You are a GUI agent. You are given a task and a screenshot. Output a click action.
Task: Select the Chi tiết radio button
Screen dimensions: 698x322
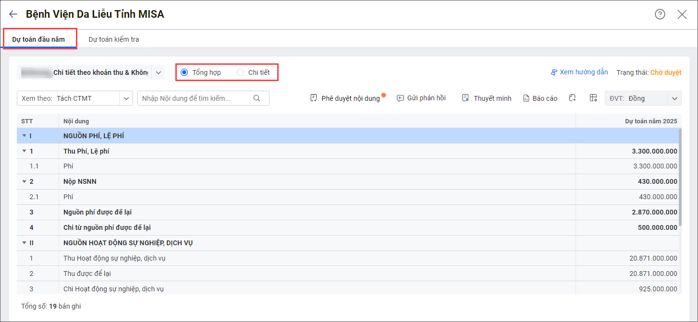point(240,72)
